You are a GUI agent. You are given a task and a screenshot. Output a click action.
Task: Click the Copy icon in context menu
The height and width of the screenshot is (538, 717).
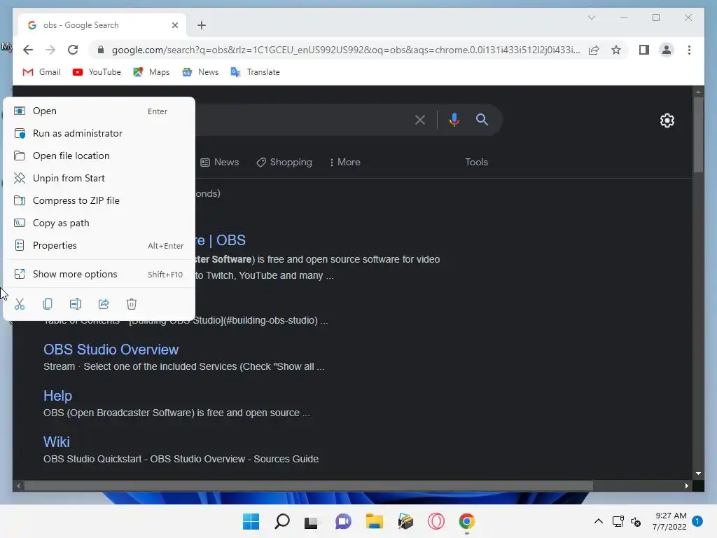pos(48,304)
